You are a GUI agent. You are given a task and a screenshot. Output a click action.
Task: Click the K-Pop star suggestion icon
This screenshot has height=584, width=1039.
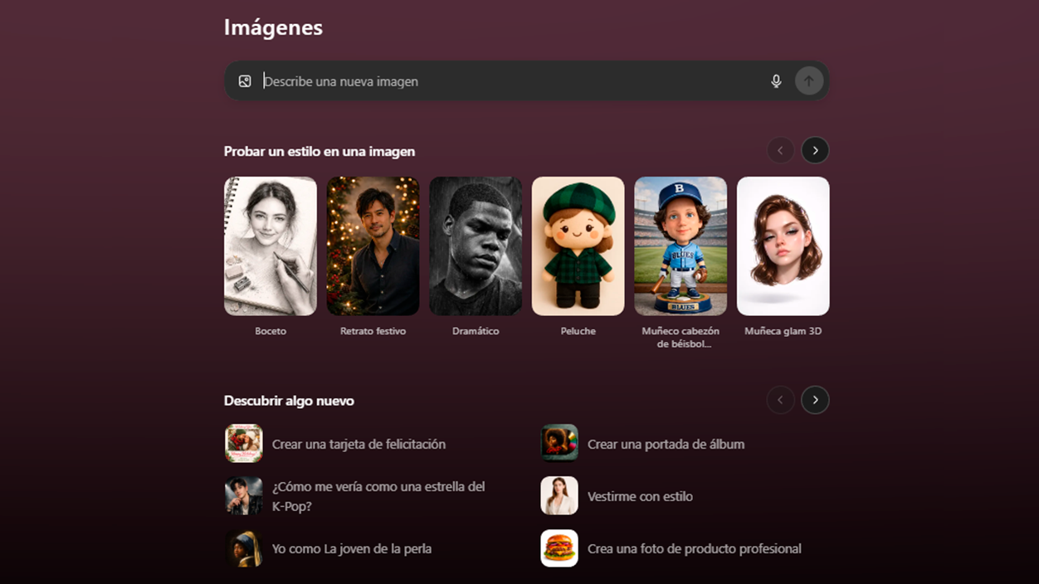244,496
